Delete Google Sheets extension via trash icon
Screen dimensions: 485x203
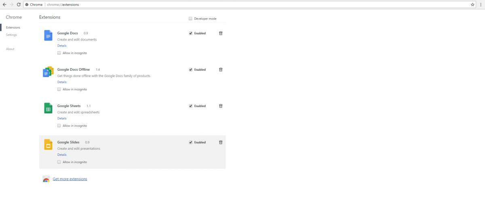pos(221,106)
